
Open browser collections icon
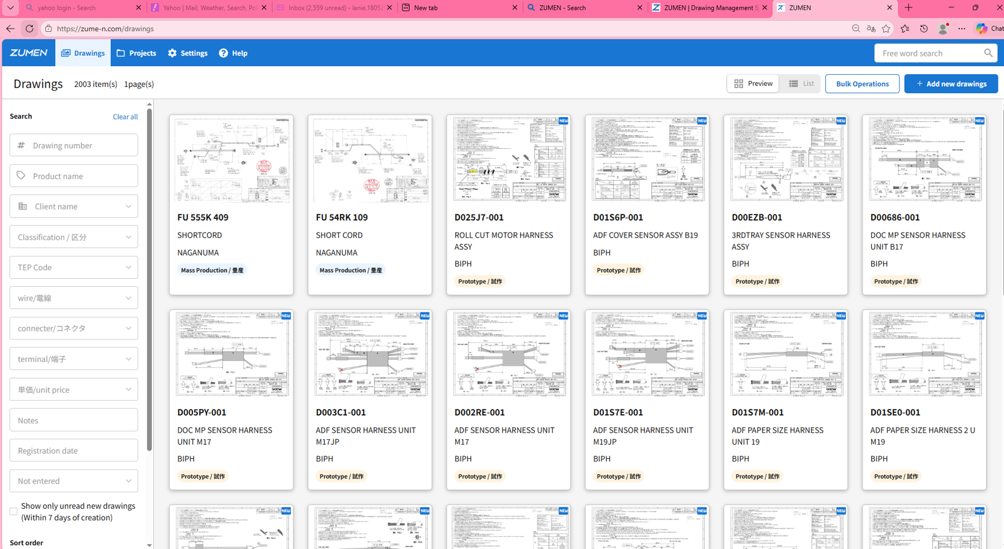905,29
